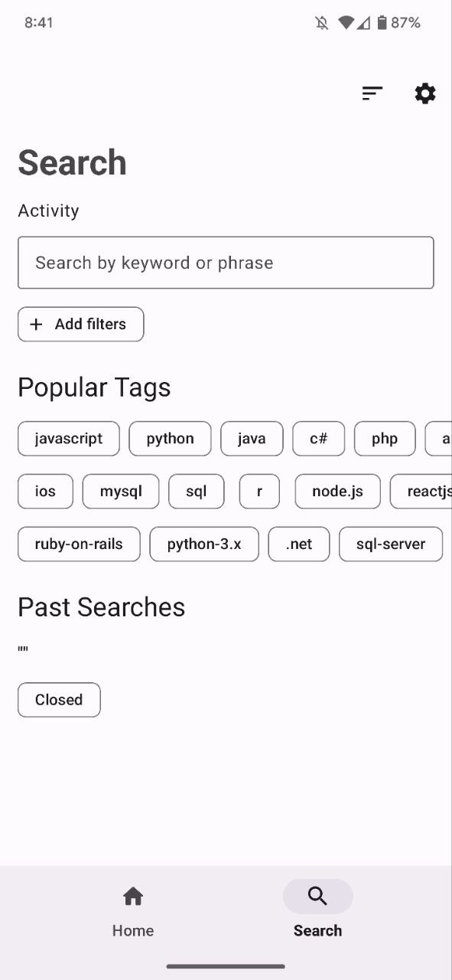Image resolution: width=452 pixels, height=980 pixels.
Task: Tap the Search magnifier icon in bottom navigation
Action: click(x=317, y=896)
